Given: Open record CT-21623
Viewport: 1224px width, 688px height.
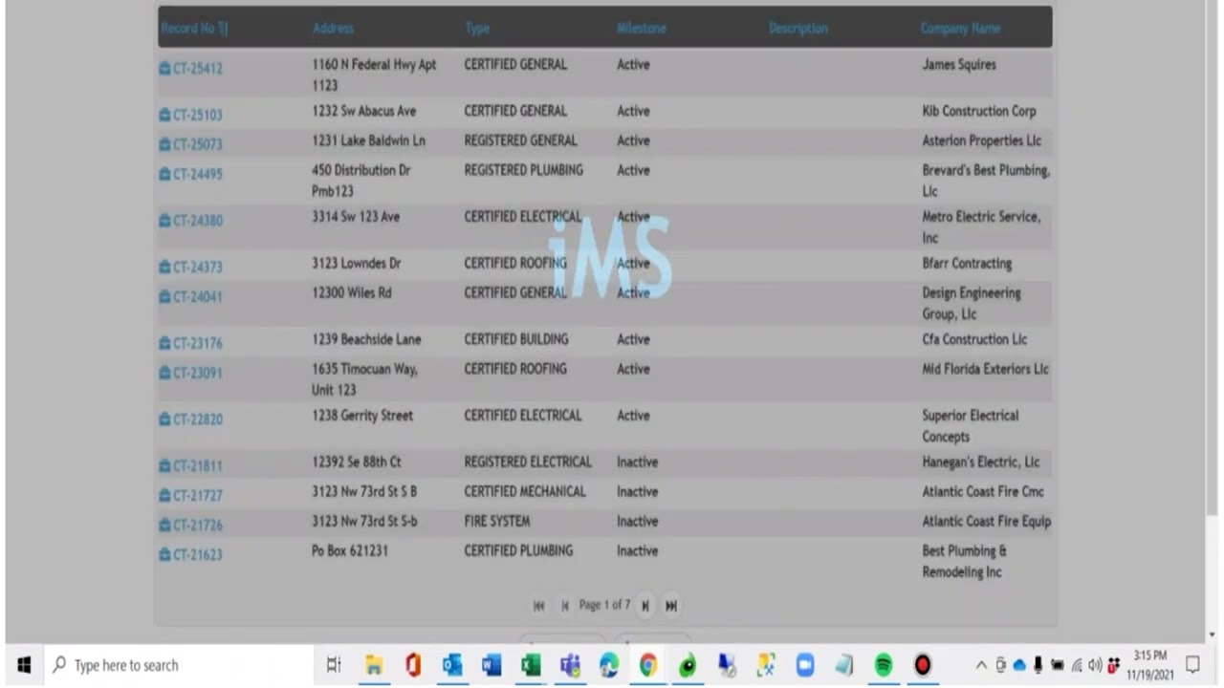Looking at the screenshot, I should coord(191,554).
